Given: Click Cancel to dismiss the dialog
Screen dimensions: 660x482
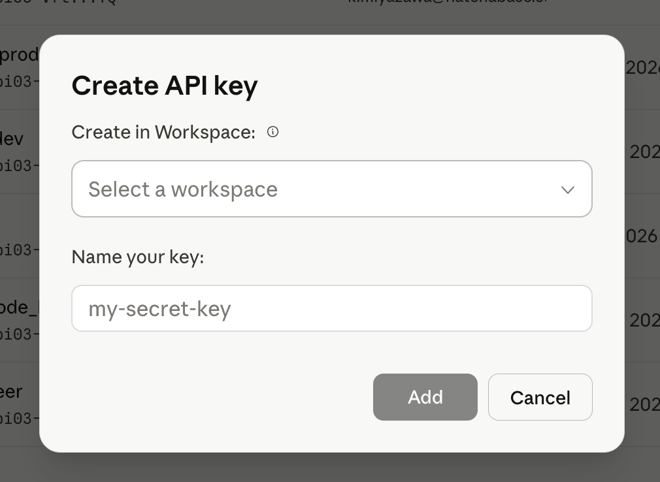Looking at the screenshot, I should point(540,397).
